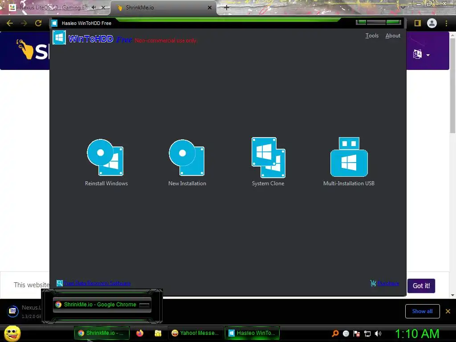Open a new Chrome tab
Image resolution: width=456 pixels, height=342 pixels.
[x=227, y=8]
